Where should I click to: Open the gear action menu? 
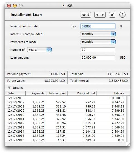point(86,15)
